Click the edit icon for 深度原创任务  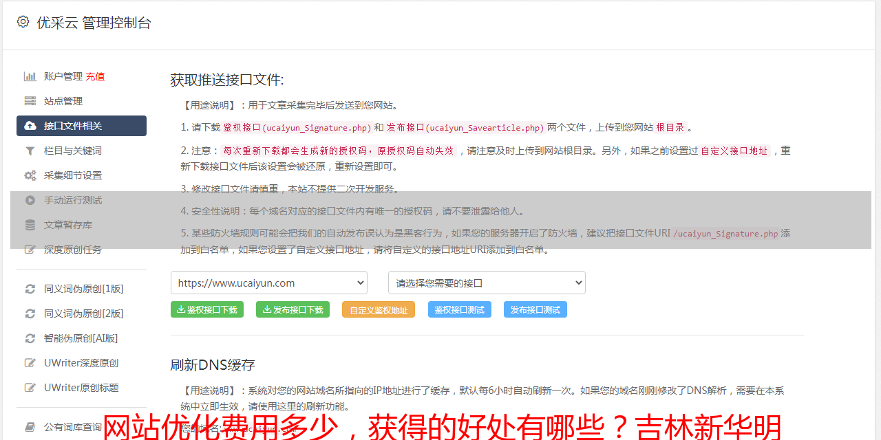(x=30, y=250)
